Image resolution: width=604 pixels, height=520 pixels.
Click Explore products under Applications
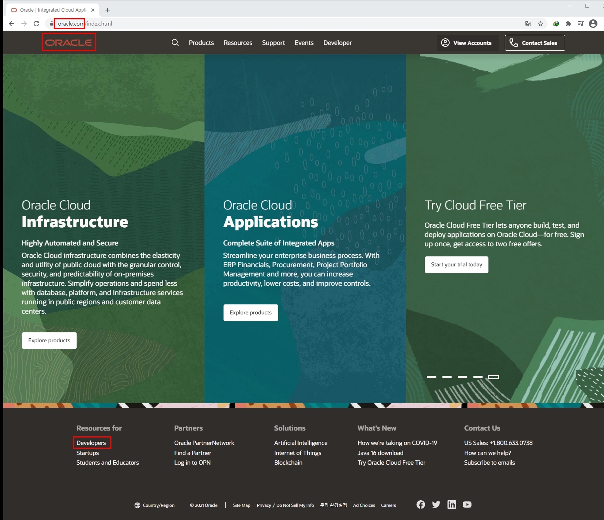point(251,312)
